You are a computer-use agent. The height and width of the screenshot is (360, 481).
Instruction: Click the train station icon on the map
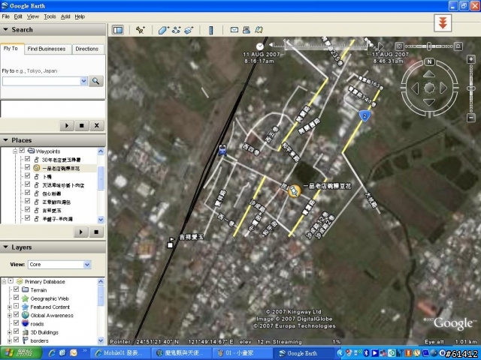click(222, 150)
